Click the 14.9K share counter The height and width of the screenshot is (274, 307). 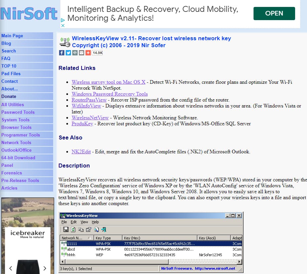(97, 53)
